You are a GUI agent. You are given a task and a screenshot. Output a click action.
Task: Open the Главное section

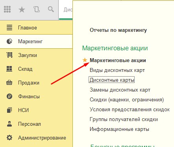pos(36,28)
